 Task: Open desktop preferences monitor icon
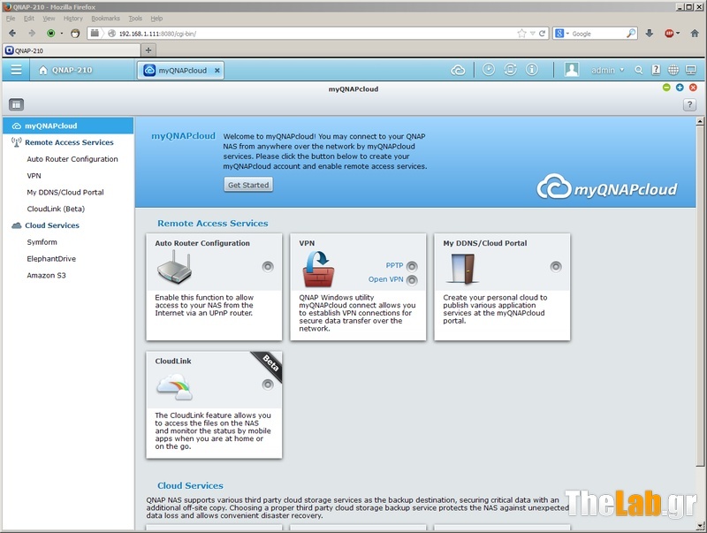(691, 70)
